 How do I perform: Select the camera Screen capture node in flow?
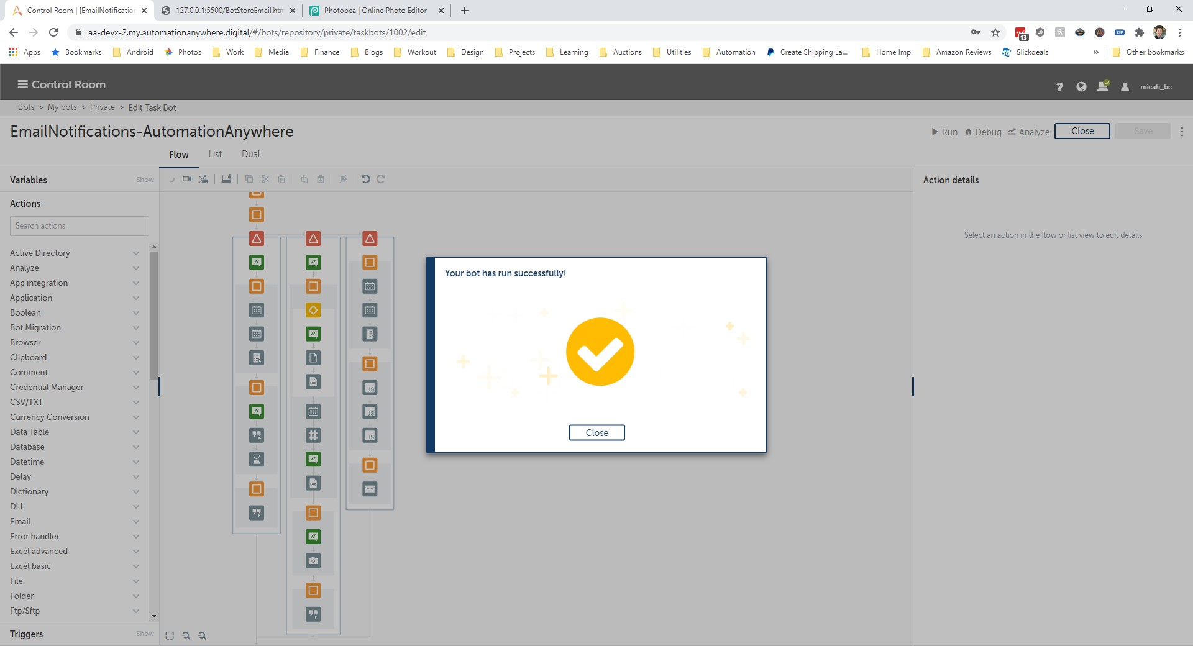(313, 561)
